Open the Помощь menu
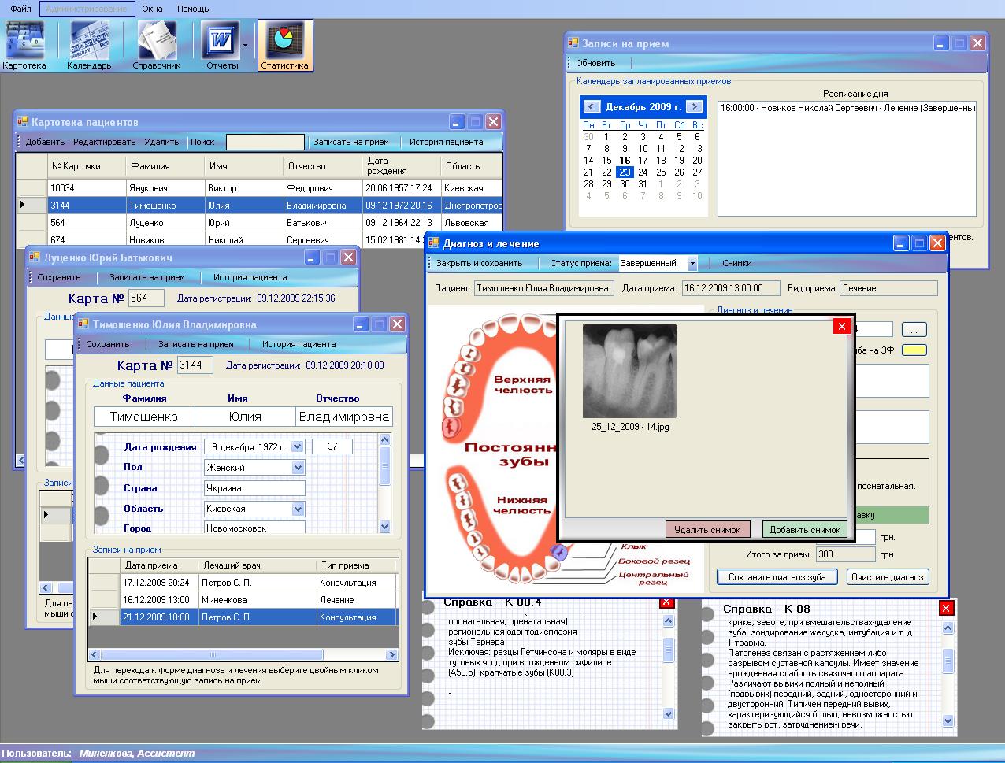 (193, 9)
